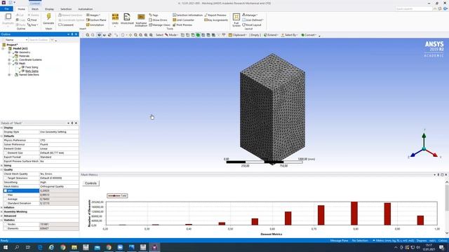Click the Microsoft Edge icon in taskbar
449x252 pixels.
[x=40, y=247]
